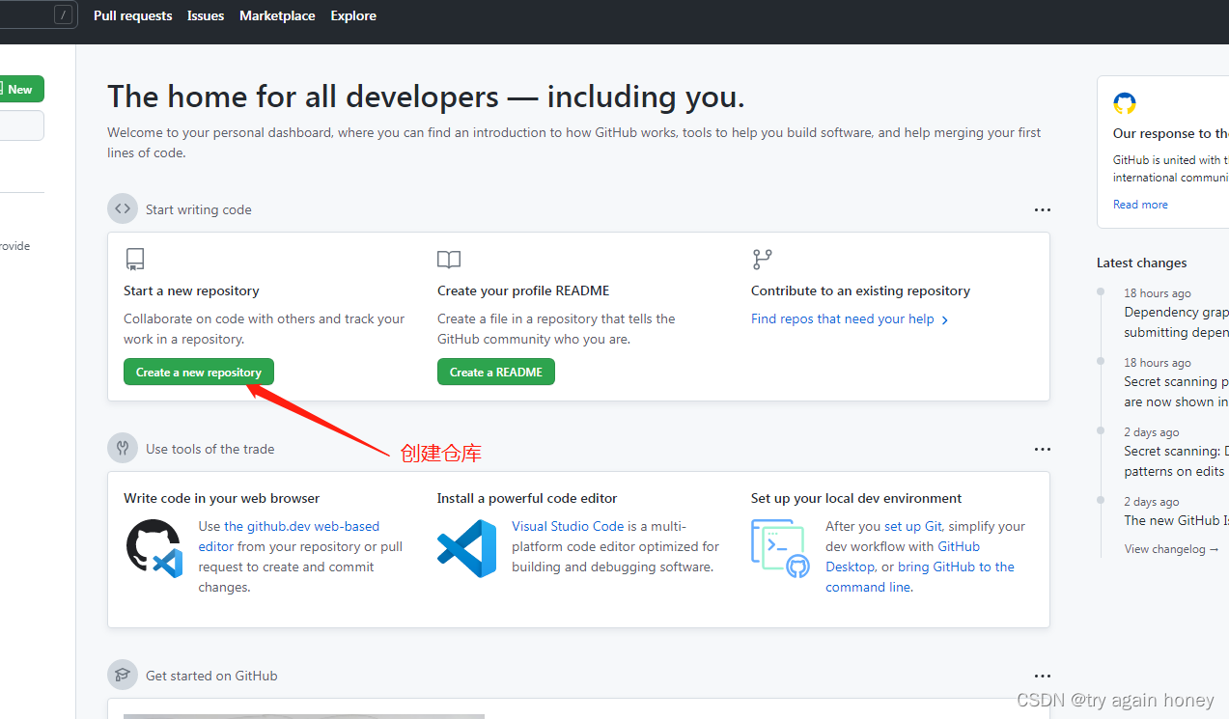Open Secret scanning patterns on edits entry
Image resolution: width=1229 pixels, height=719 pixels.
coord(1176,461)
